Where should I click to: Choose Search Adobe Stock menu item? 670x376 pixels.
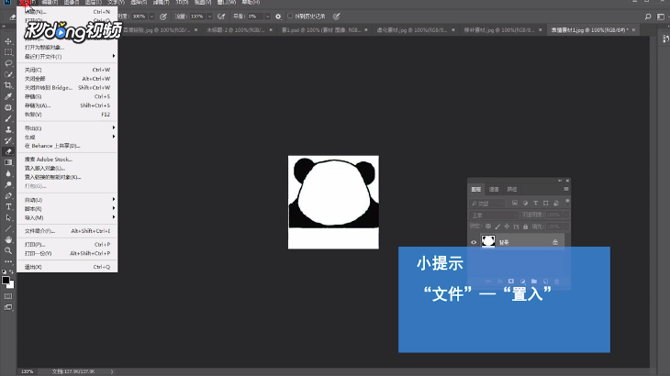67,160
